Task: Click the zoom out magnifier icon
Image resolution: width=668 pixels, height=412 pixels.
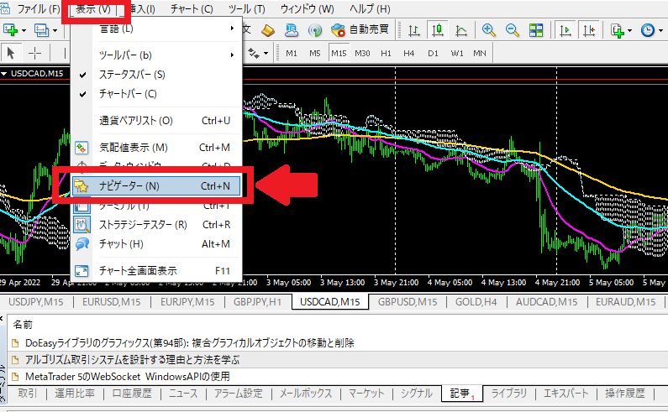Action: [512, 30]
